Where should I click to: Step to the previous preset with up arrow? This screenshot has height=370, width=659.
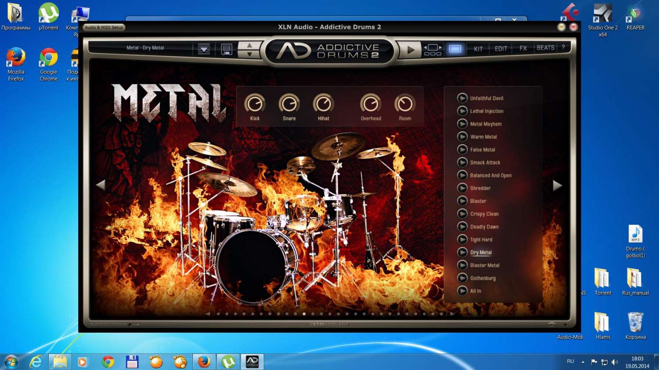tap(250, 45)
